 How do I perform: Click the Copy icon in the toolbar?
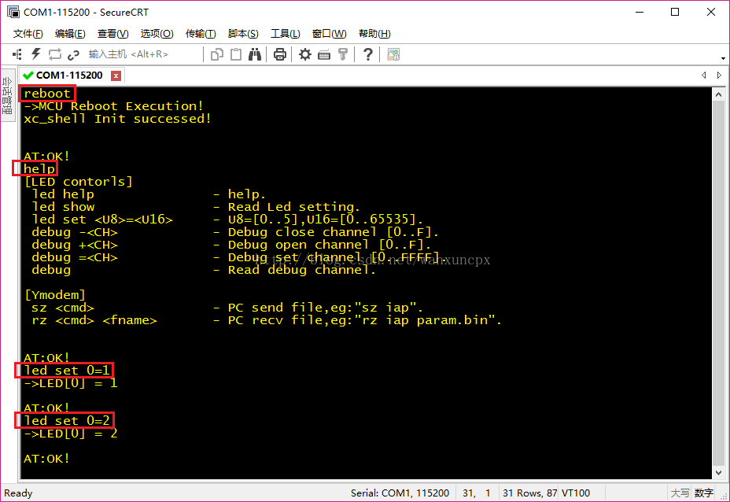[x=218, y=54]
